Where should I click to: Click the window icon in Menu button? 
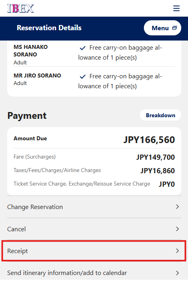pos(174,28)
